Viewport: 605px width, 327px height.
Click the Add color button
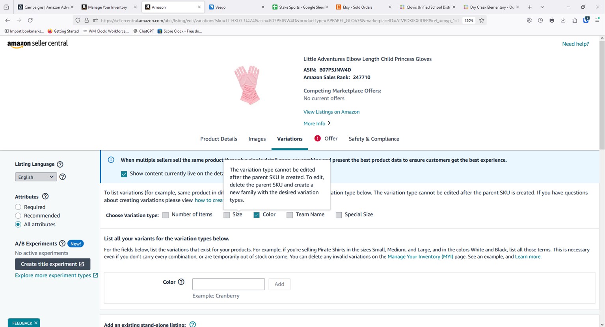pos(279,284)
